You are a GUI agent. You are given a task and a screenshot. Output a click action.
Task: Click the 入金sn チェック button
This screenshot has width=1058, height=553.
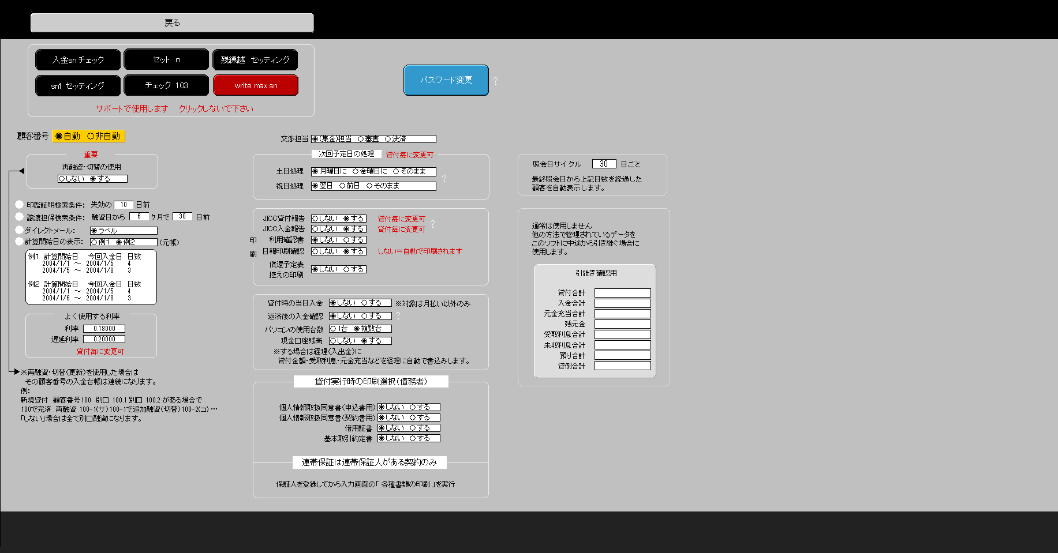[78, 60]
